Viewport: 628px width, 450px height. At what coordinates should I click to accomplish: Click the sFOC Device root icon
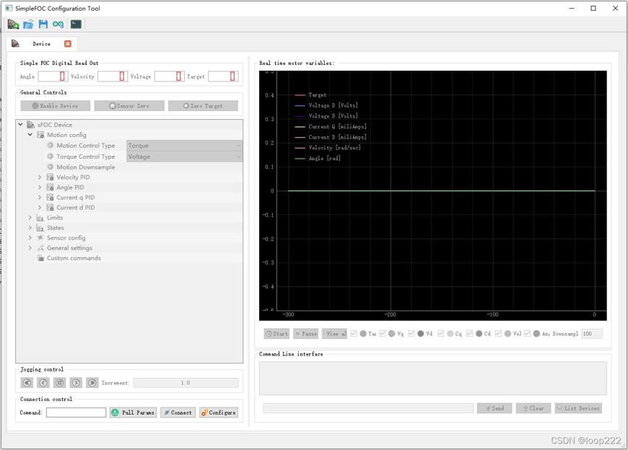point(30,125)
